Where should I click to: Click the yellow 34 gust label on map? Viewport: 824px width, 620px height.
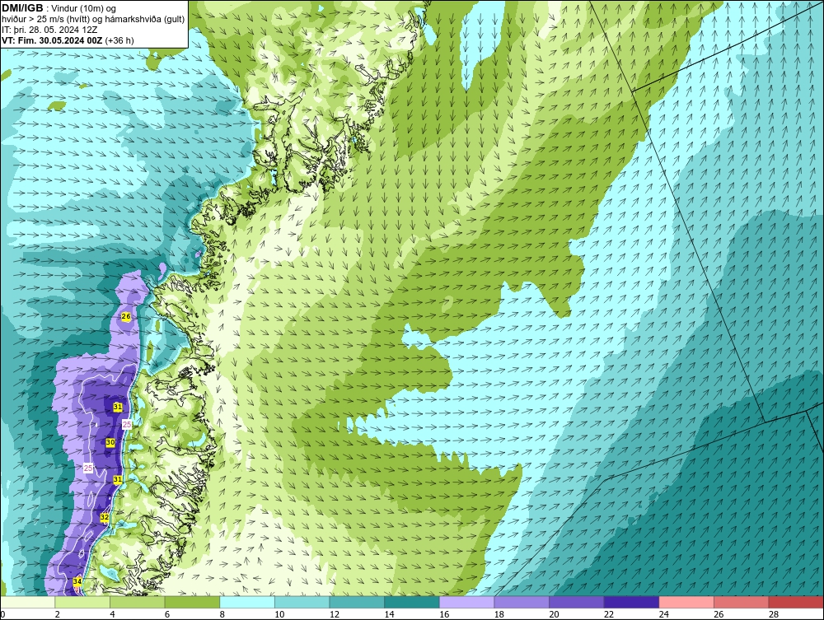77,581
